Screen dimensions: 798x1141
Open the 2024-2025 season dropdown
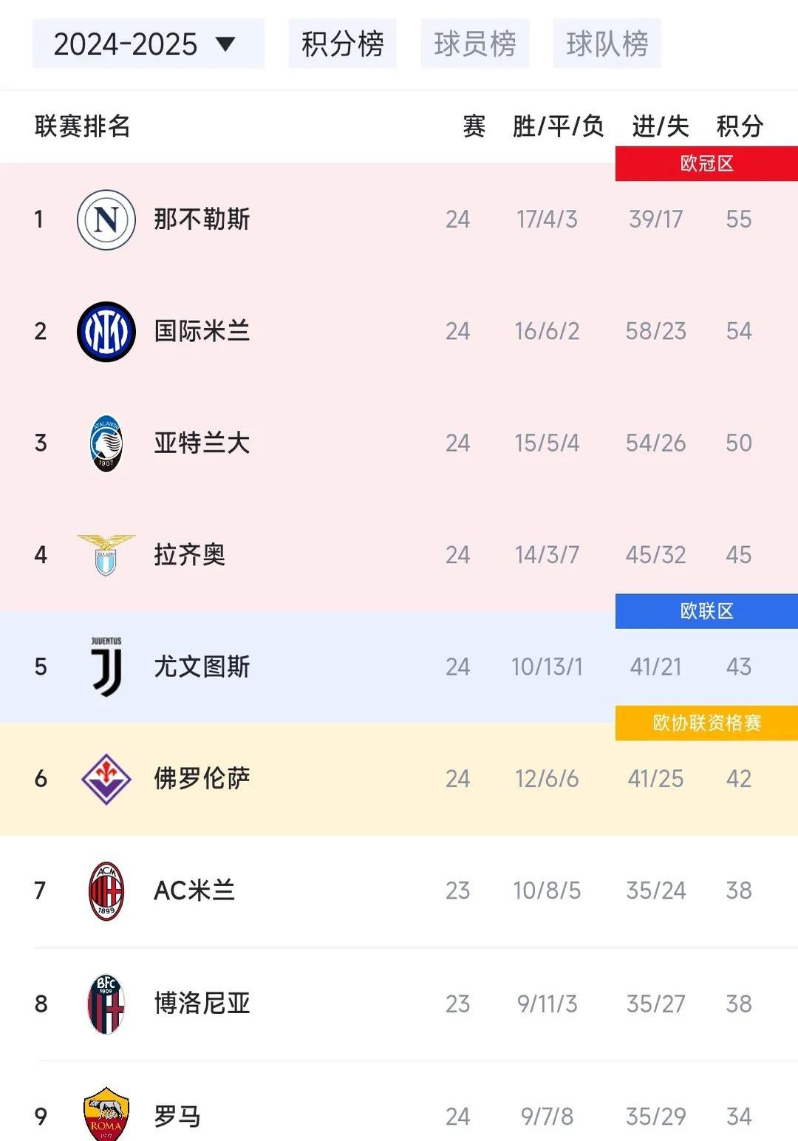pyautogui.click(x=148, y=43)
